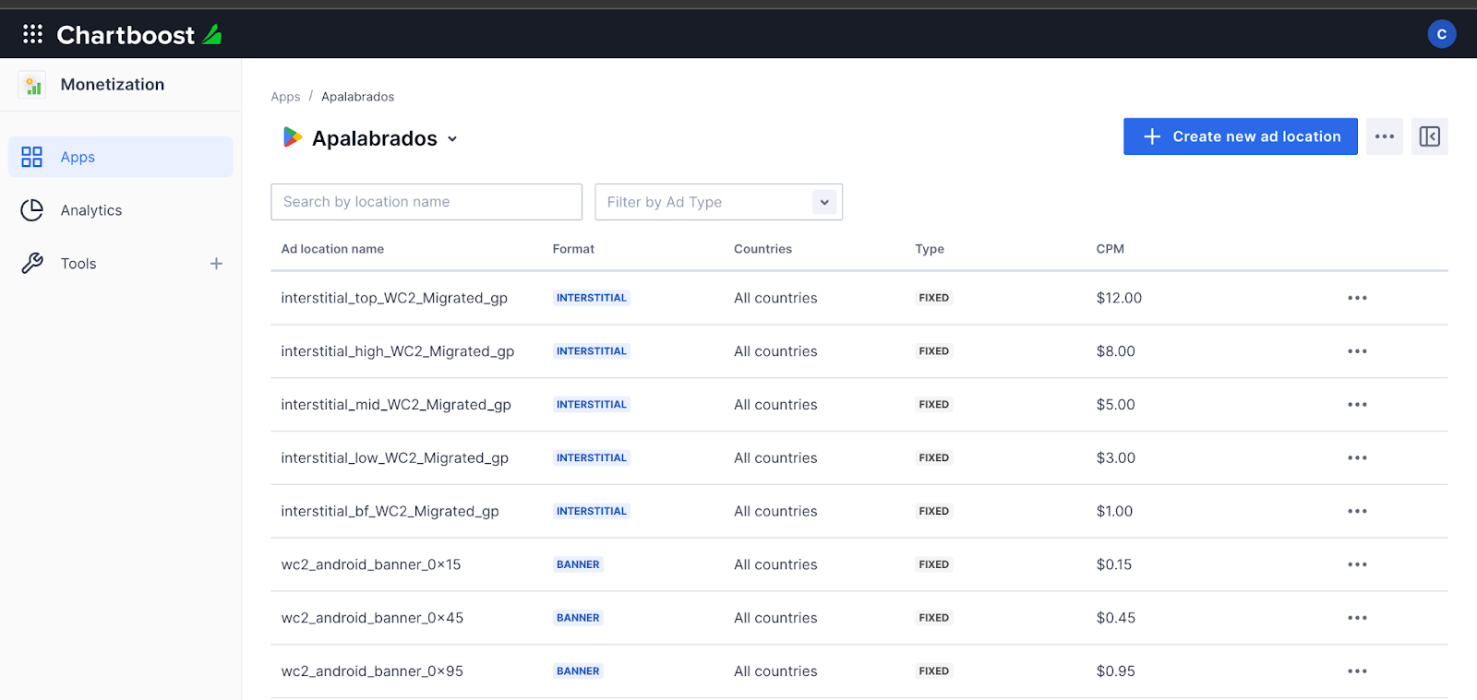
Task: Open the user account avatar menu
Action: (1441, 34)
